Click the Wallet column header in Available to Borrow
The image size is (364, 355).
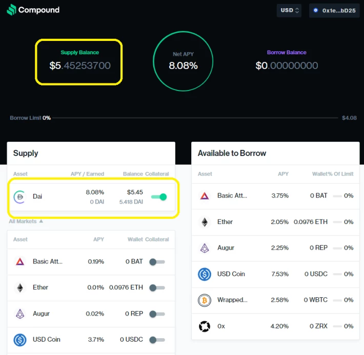pos(320,174)
